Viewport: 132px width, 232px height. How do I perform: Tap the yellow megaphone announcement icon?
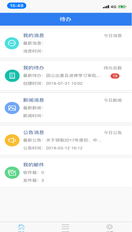pos(12,140)
